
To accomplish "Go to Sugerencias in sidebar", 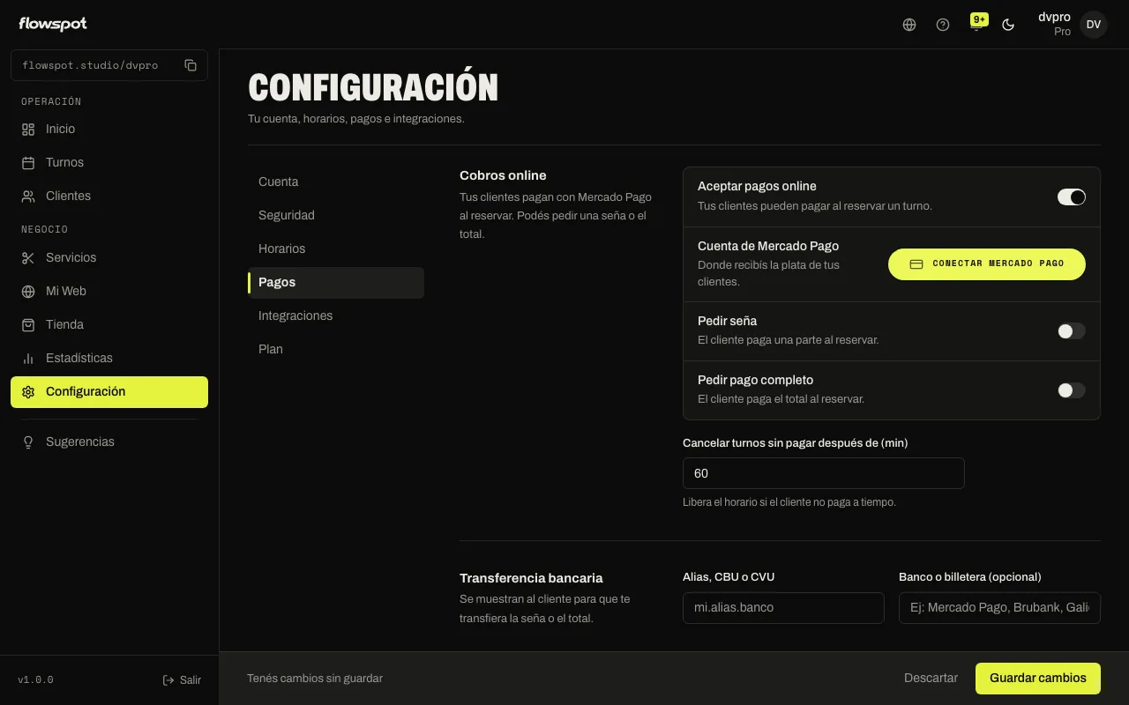I will point(109,442).
